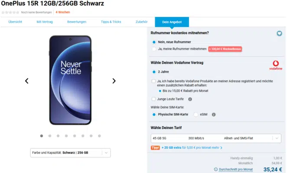287x173 pixels.
Task: Select 'Ja, meine Rufnummer mitnehmen' option
Action: click(154, 49)
